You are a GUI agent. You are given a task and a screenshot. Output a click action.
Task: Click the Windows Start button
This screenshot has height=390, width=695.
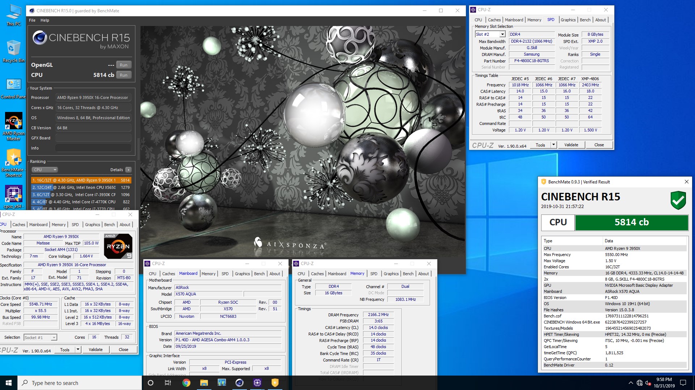[9, 383]
